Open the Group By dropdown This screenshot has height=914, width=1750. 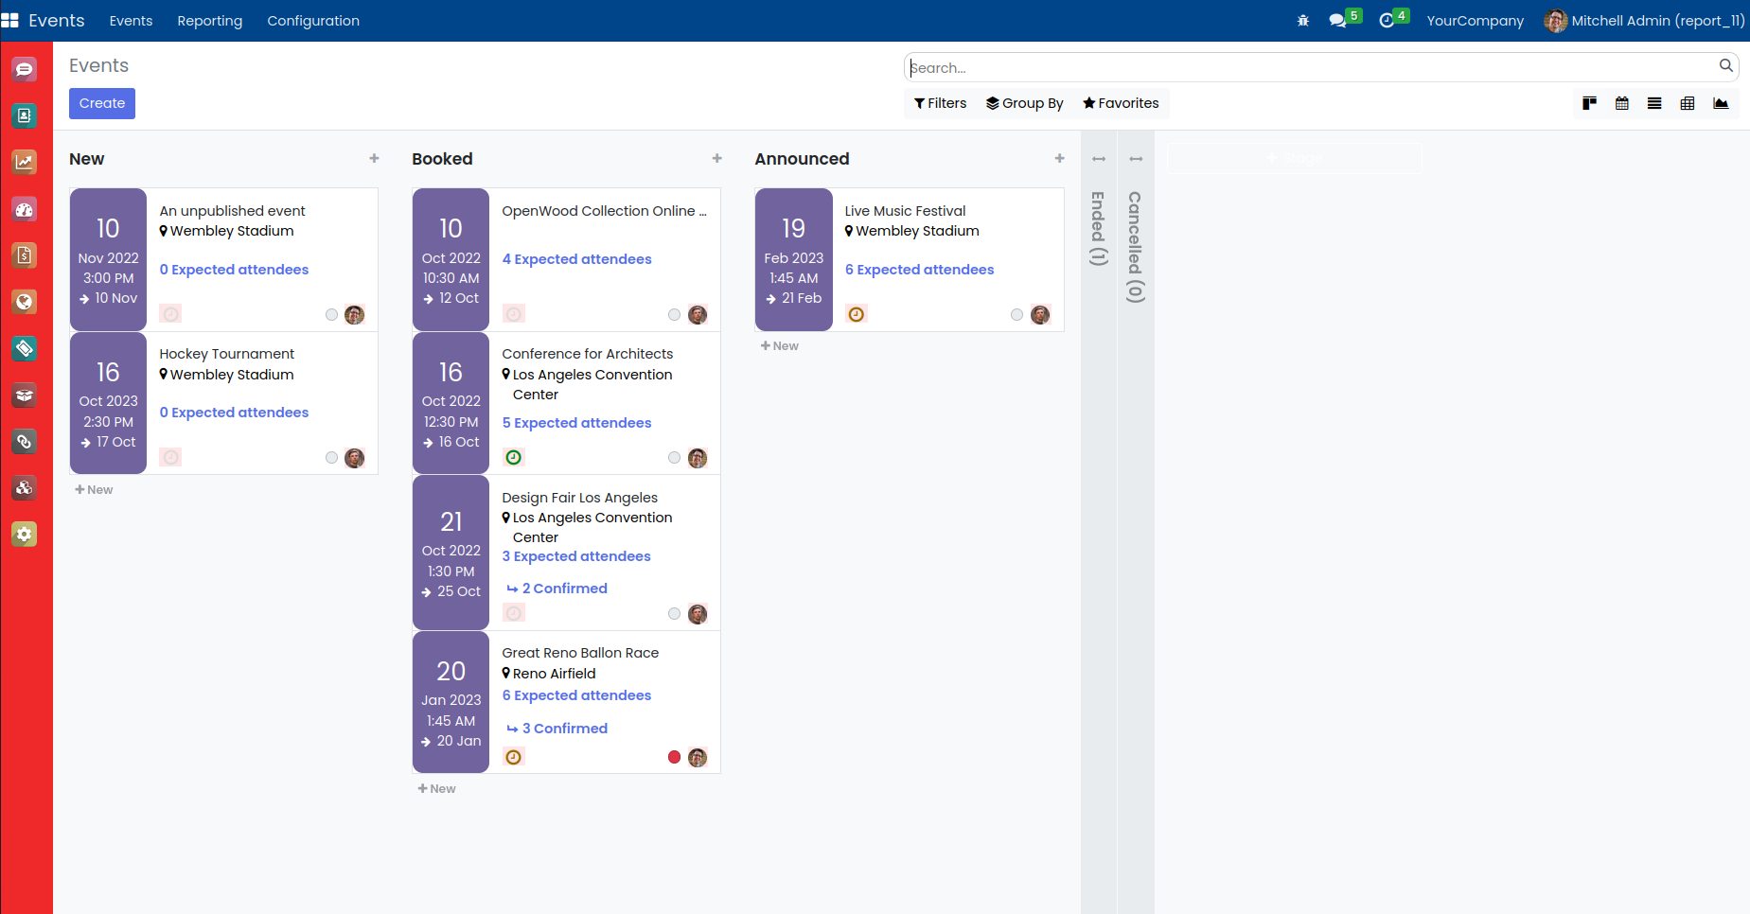coord(1024,103)
